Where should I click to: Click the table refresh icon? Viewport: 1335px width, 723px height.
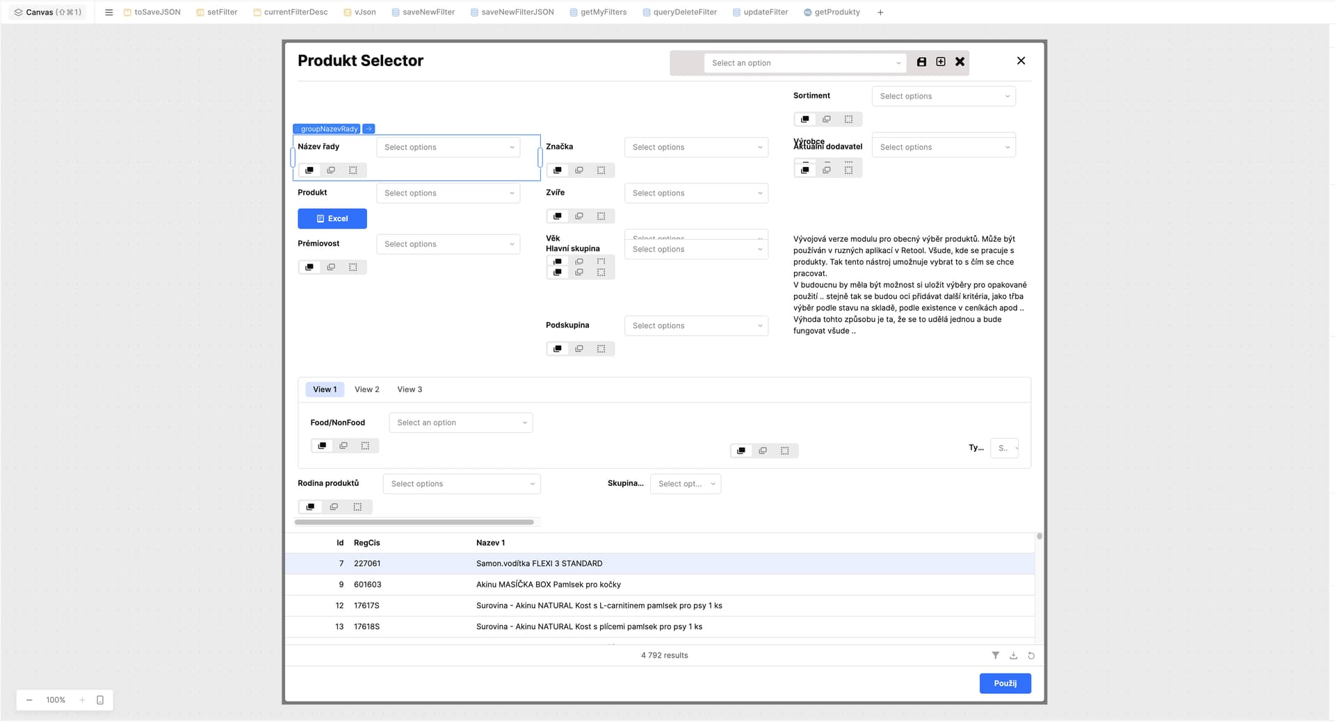[1031, 656]
